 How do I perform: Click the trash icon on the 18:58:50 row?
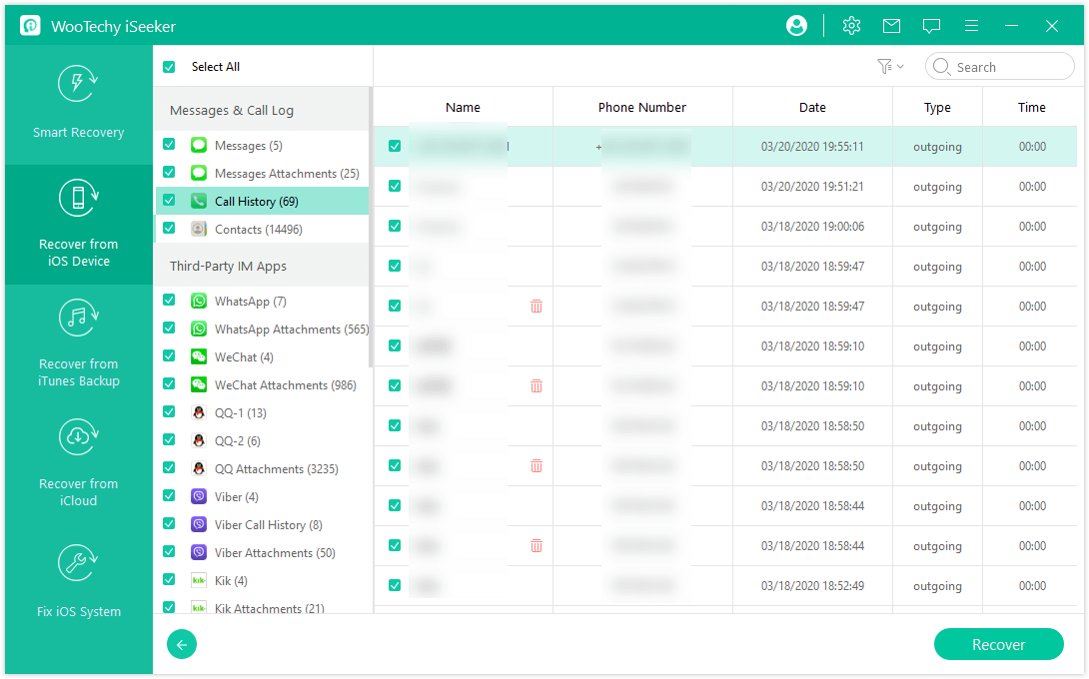tap(537, 465)
